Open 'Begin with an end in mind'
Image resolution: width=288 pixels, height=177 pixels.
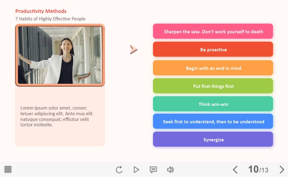pyautogui.click(x=213, y=68)
